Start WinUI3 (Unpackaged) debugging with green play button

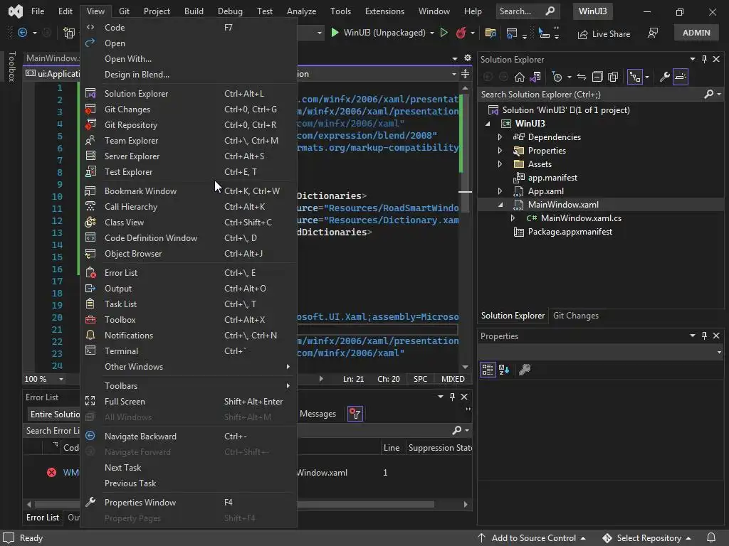(335, 33)
